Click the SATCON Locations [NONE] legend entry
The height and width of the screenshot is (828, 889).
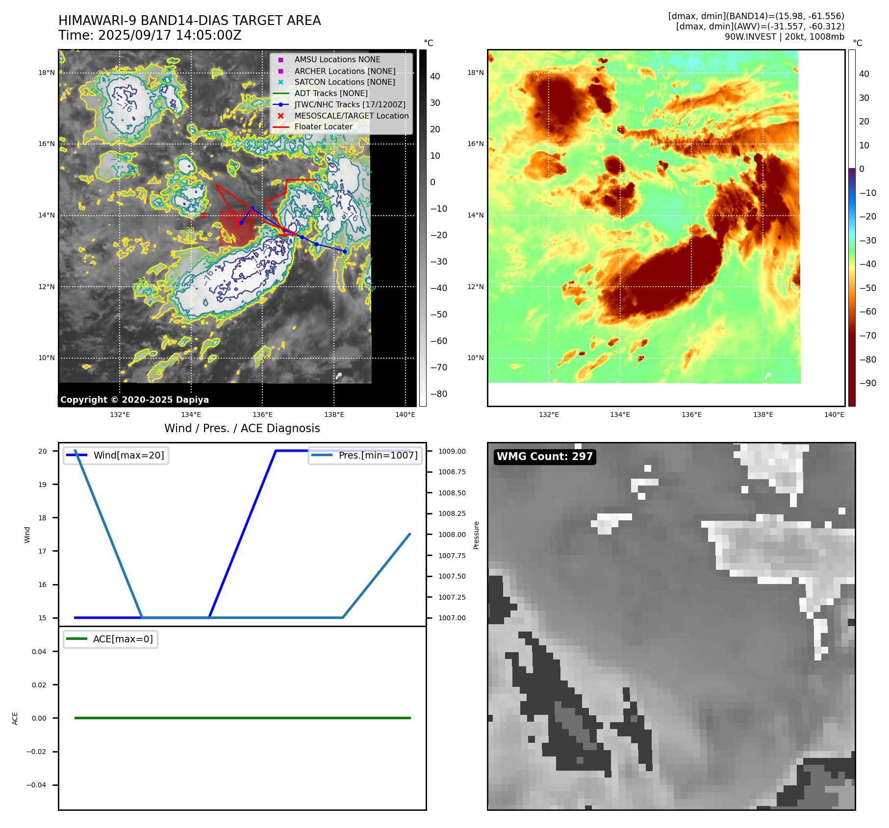pos(345,82)
